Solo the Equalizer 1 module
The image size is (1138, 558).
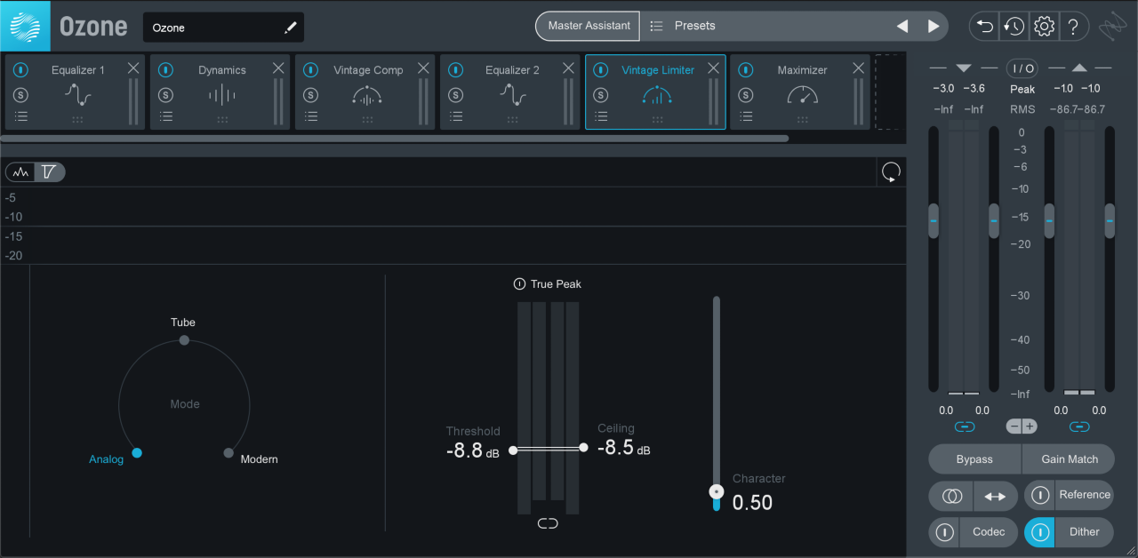(x=21, y=95)
